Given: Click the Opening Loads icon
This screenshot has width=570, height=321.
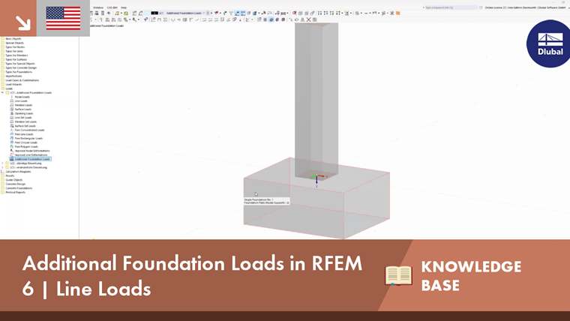Looking at the screenshot, I should [x=12, y=113].
